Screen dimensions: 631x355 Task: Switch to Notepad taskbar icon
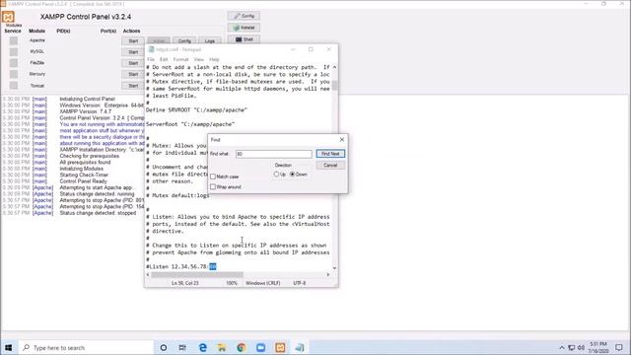(300, 347)
